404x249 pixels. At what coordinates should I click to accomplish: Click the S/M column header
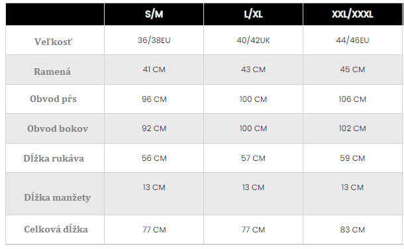(x=154, y=14)
